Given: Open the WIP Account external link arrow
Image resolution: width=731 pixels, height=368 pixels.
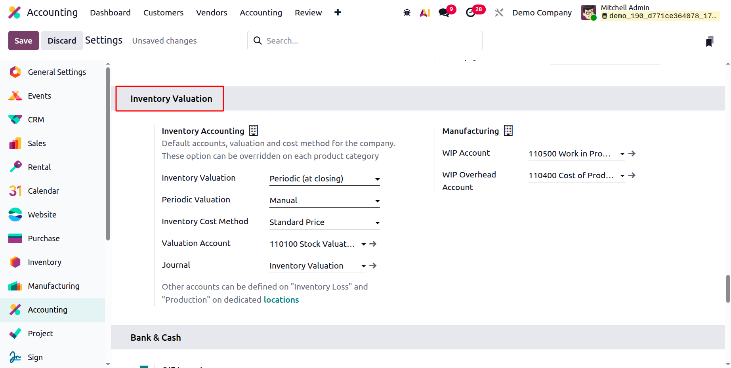Looking at the screenshot, I should (x=632, y=154).
